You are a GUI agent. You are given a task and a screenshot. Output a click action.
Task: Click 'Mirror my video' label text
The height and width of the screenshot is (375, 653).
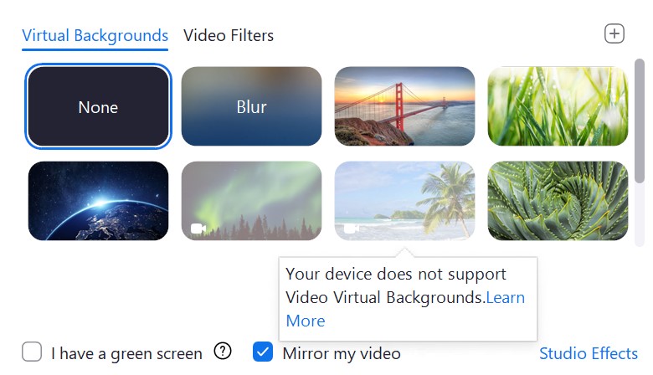coord(342,354)
